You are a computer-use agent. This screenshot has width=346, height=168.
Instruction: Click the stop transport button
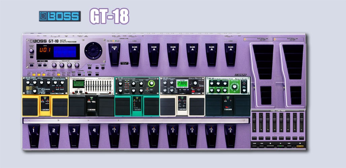[270, 146]
